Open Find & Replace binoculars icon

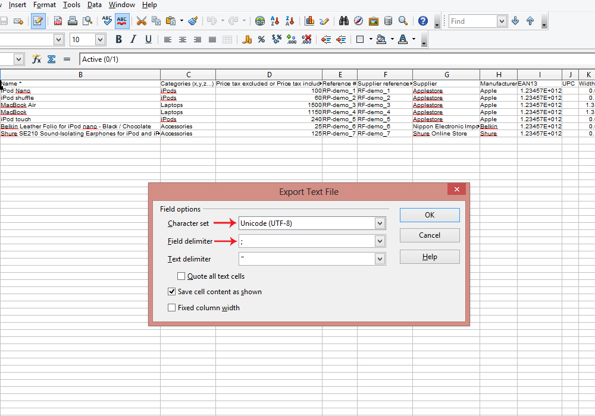pos(344,21)
